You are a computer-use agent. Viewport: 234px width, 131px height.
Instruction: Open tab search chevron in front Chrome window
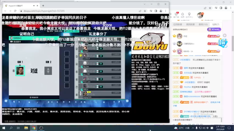tap(144, 4)
